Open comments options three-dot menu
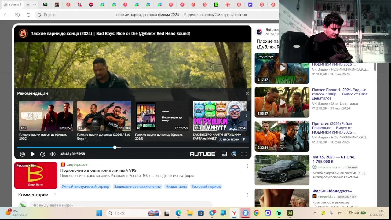Screen dimensions: 391x220 click(x=247, y=195)
